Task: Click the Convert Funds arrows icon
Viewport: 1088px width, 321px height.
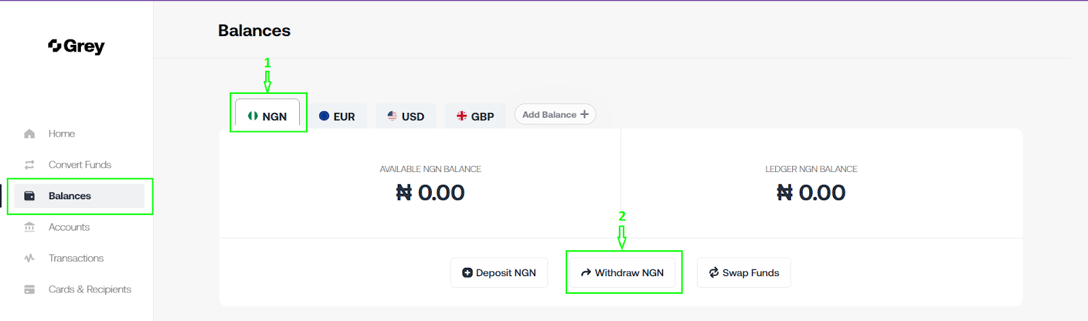Action: tap(29, 165)
